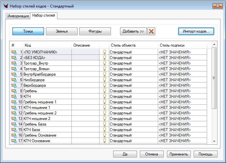This screenshot has height=163, width=226.
Task: Click the row icon for КПЧ База
Action: [x=14, y=130]
